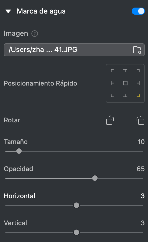The height and width of the screenshot is (242, 148).
Task: Click the Tamaño slider handle
Action: pos(19,151)
